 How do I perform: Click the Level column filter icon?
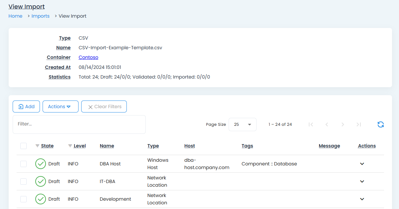click(x=70, y=146)
